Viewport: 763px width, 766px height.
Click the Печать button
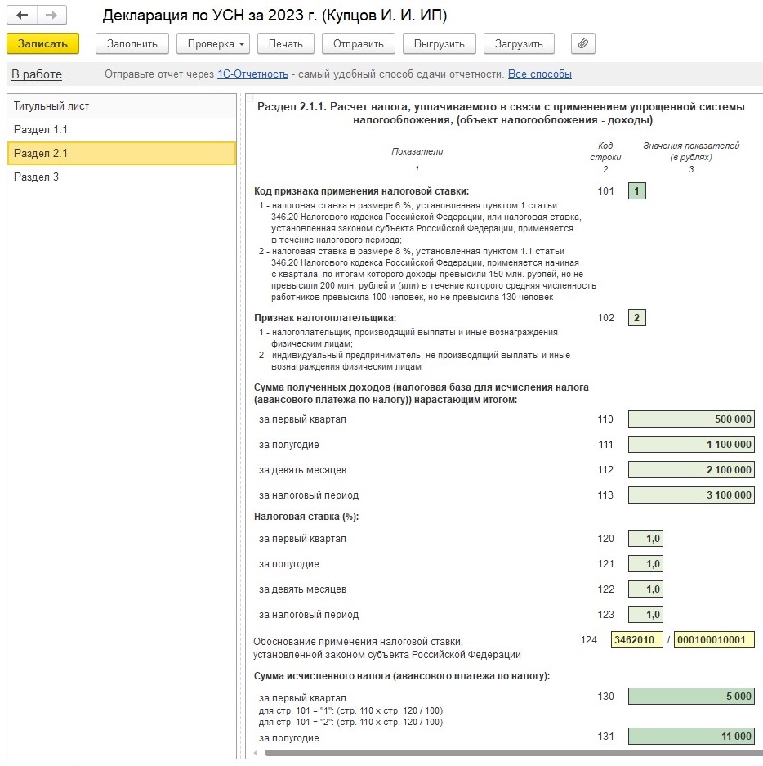[x=286, y=43]
